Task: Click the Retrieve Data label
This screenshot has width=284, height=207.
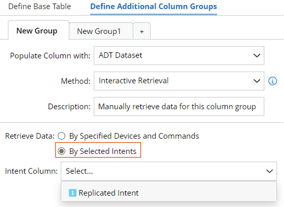Action: click(x=29, y=136)
